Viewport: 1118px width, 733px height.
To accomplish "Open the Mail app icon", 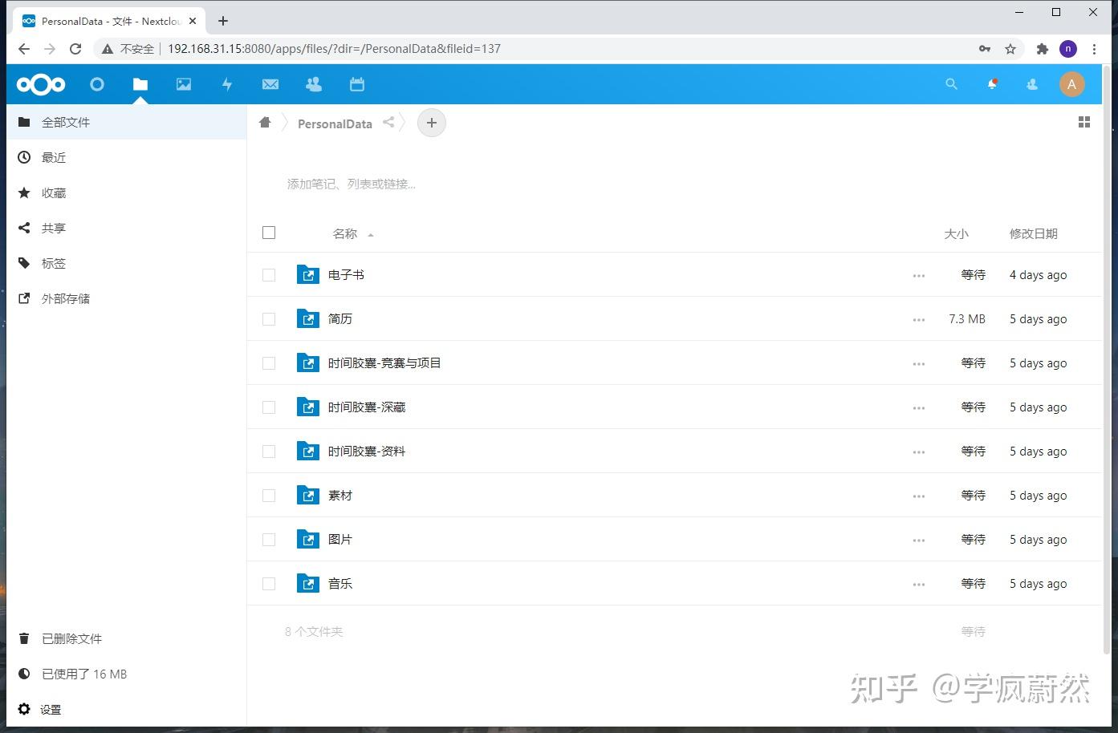I will pos(270,83).
